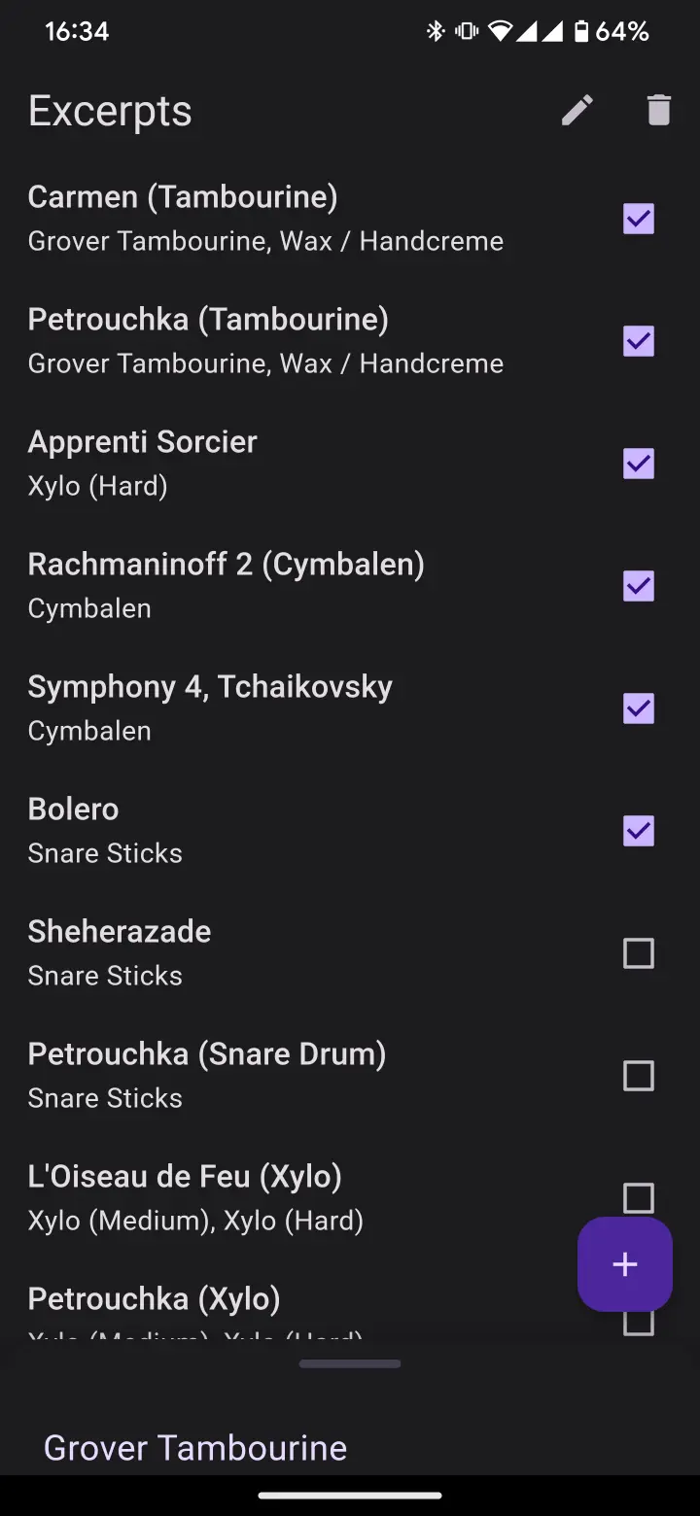Tap the home gesture navigation bar
700x1516 pixels.
[350, 1496]
